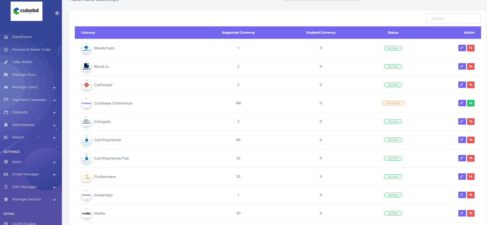Image resolution: width=487 pixels, height=225 pixels.
Task: Toggle the sidebar radio button near logo
Action: coord(57,13)
